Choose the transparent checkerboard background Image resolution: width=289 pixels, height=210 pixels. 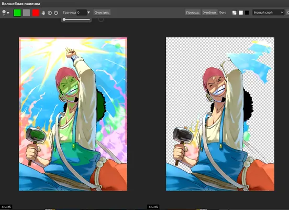235,13
